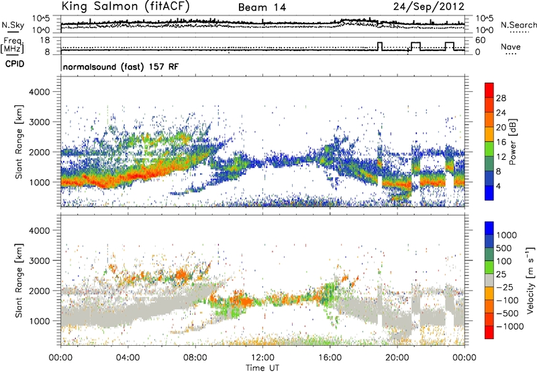The height and width of the screenshot is (372, 537).
Task: Click the date '24/Sep/2012'
Action: pyautogui.click(x=429, y=7)
